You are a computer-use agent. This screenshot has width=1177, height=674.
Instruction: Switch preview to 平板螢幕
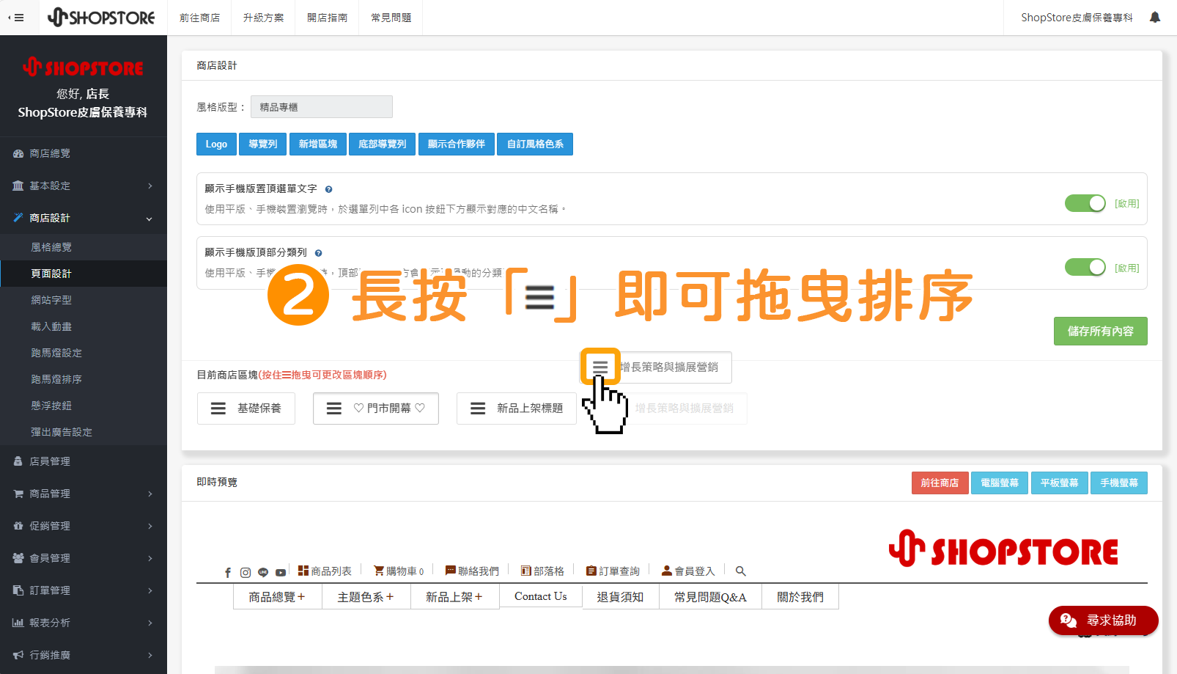1059,483
